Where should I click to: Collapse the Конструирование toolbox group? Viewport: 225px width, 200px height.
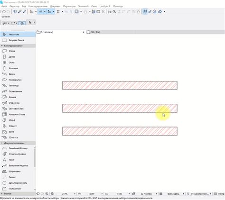click(2, 46)
